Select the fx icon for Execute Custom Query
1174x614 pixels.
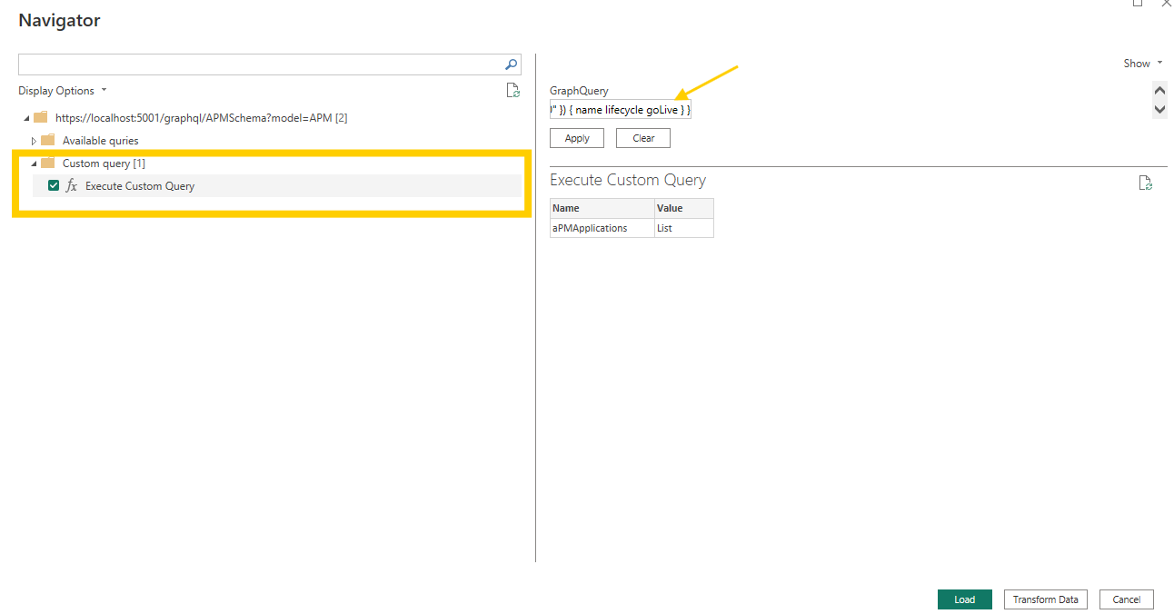click(72, 185)
